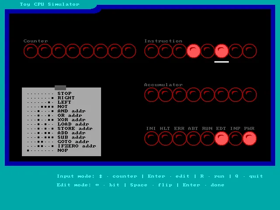
Task: Click the ABT status light
Action: click(x=193, y=139)
